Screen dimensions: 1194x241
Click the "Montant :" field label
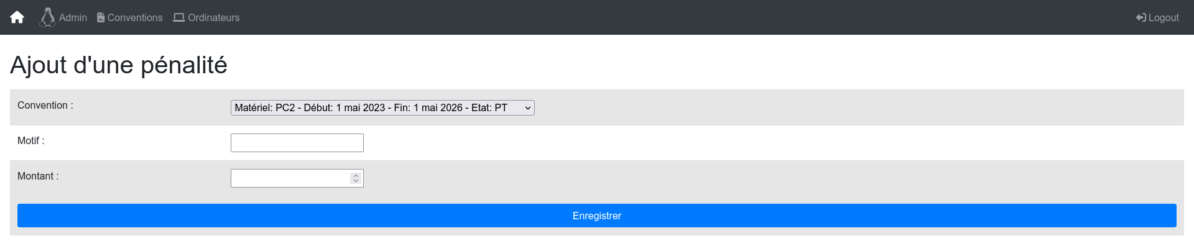pyautogui.click(x=38, y=176)
